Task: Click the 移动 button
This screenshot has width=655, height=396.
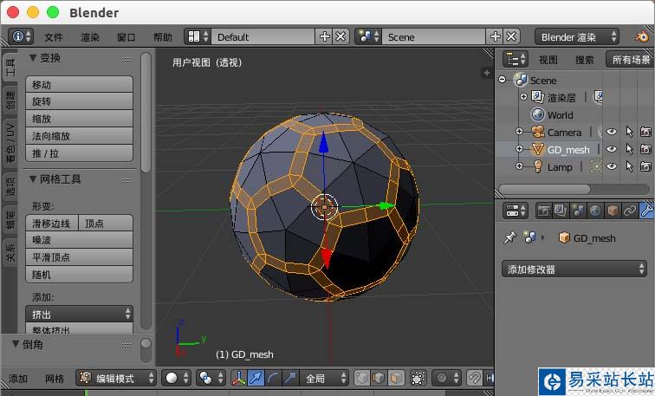Action: pos(80,84)
